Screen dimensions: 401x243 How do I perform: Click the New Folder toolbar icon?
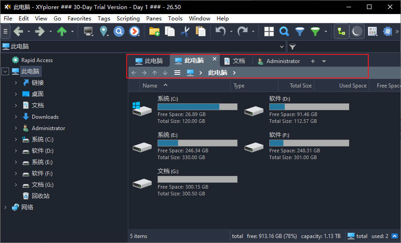[154, 31]
